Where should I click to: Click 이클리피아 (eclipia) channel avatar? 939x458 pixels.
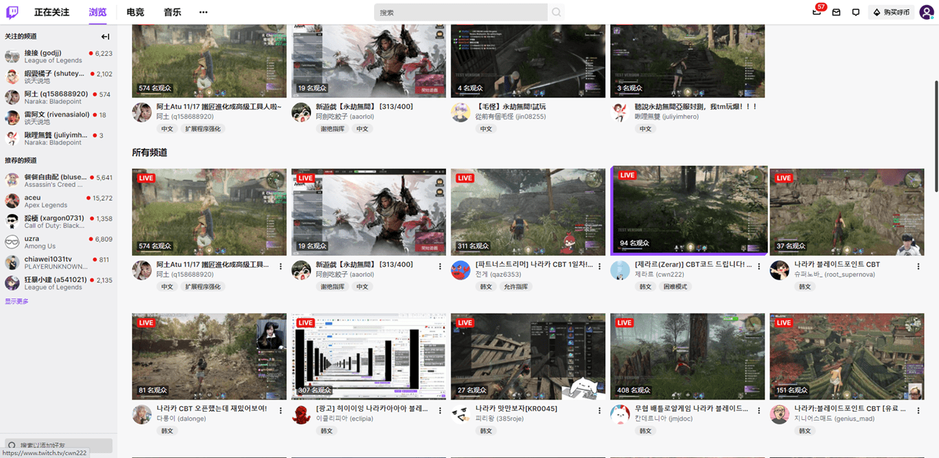pyautogui.click(x=301, y=415)
